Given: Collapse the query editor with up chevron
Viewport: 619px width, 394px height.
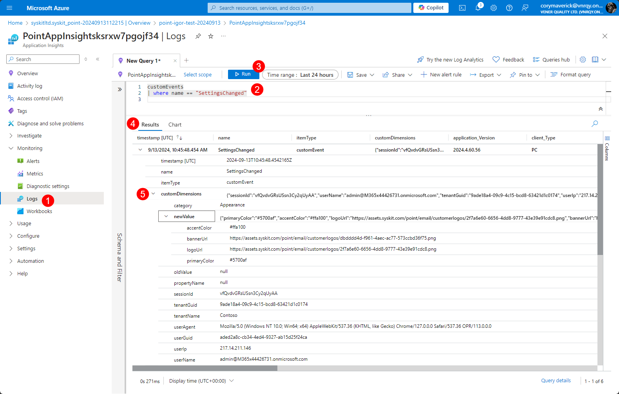Looking at the screenshot, I should click(601, 109).
